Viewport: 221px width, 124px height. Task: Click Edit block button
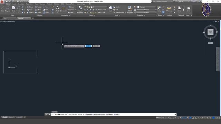click(x=116, y=10)
